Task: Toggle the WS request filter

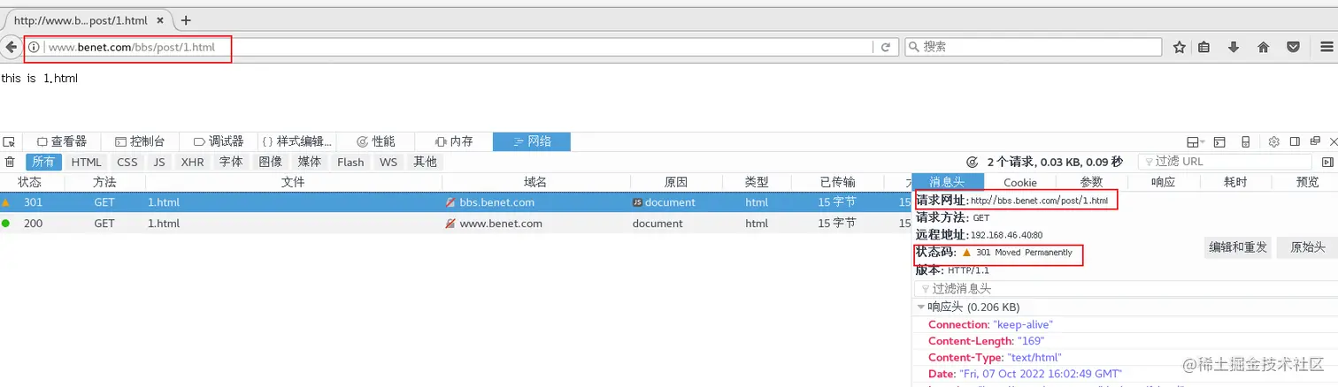Action: (388, 162)
